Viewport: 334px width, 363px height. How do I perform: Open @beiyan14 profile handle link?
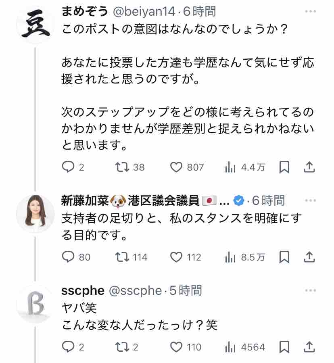(x=144, y=12)
